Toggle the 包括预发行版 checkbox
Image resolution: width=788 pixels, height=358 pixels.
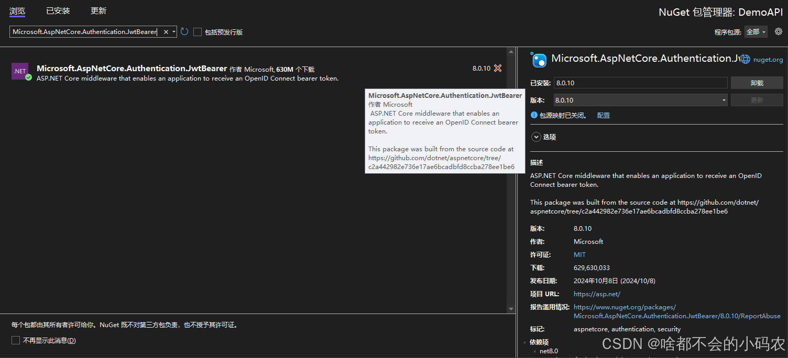[198, 32]
